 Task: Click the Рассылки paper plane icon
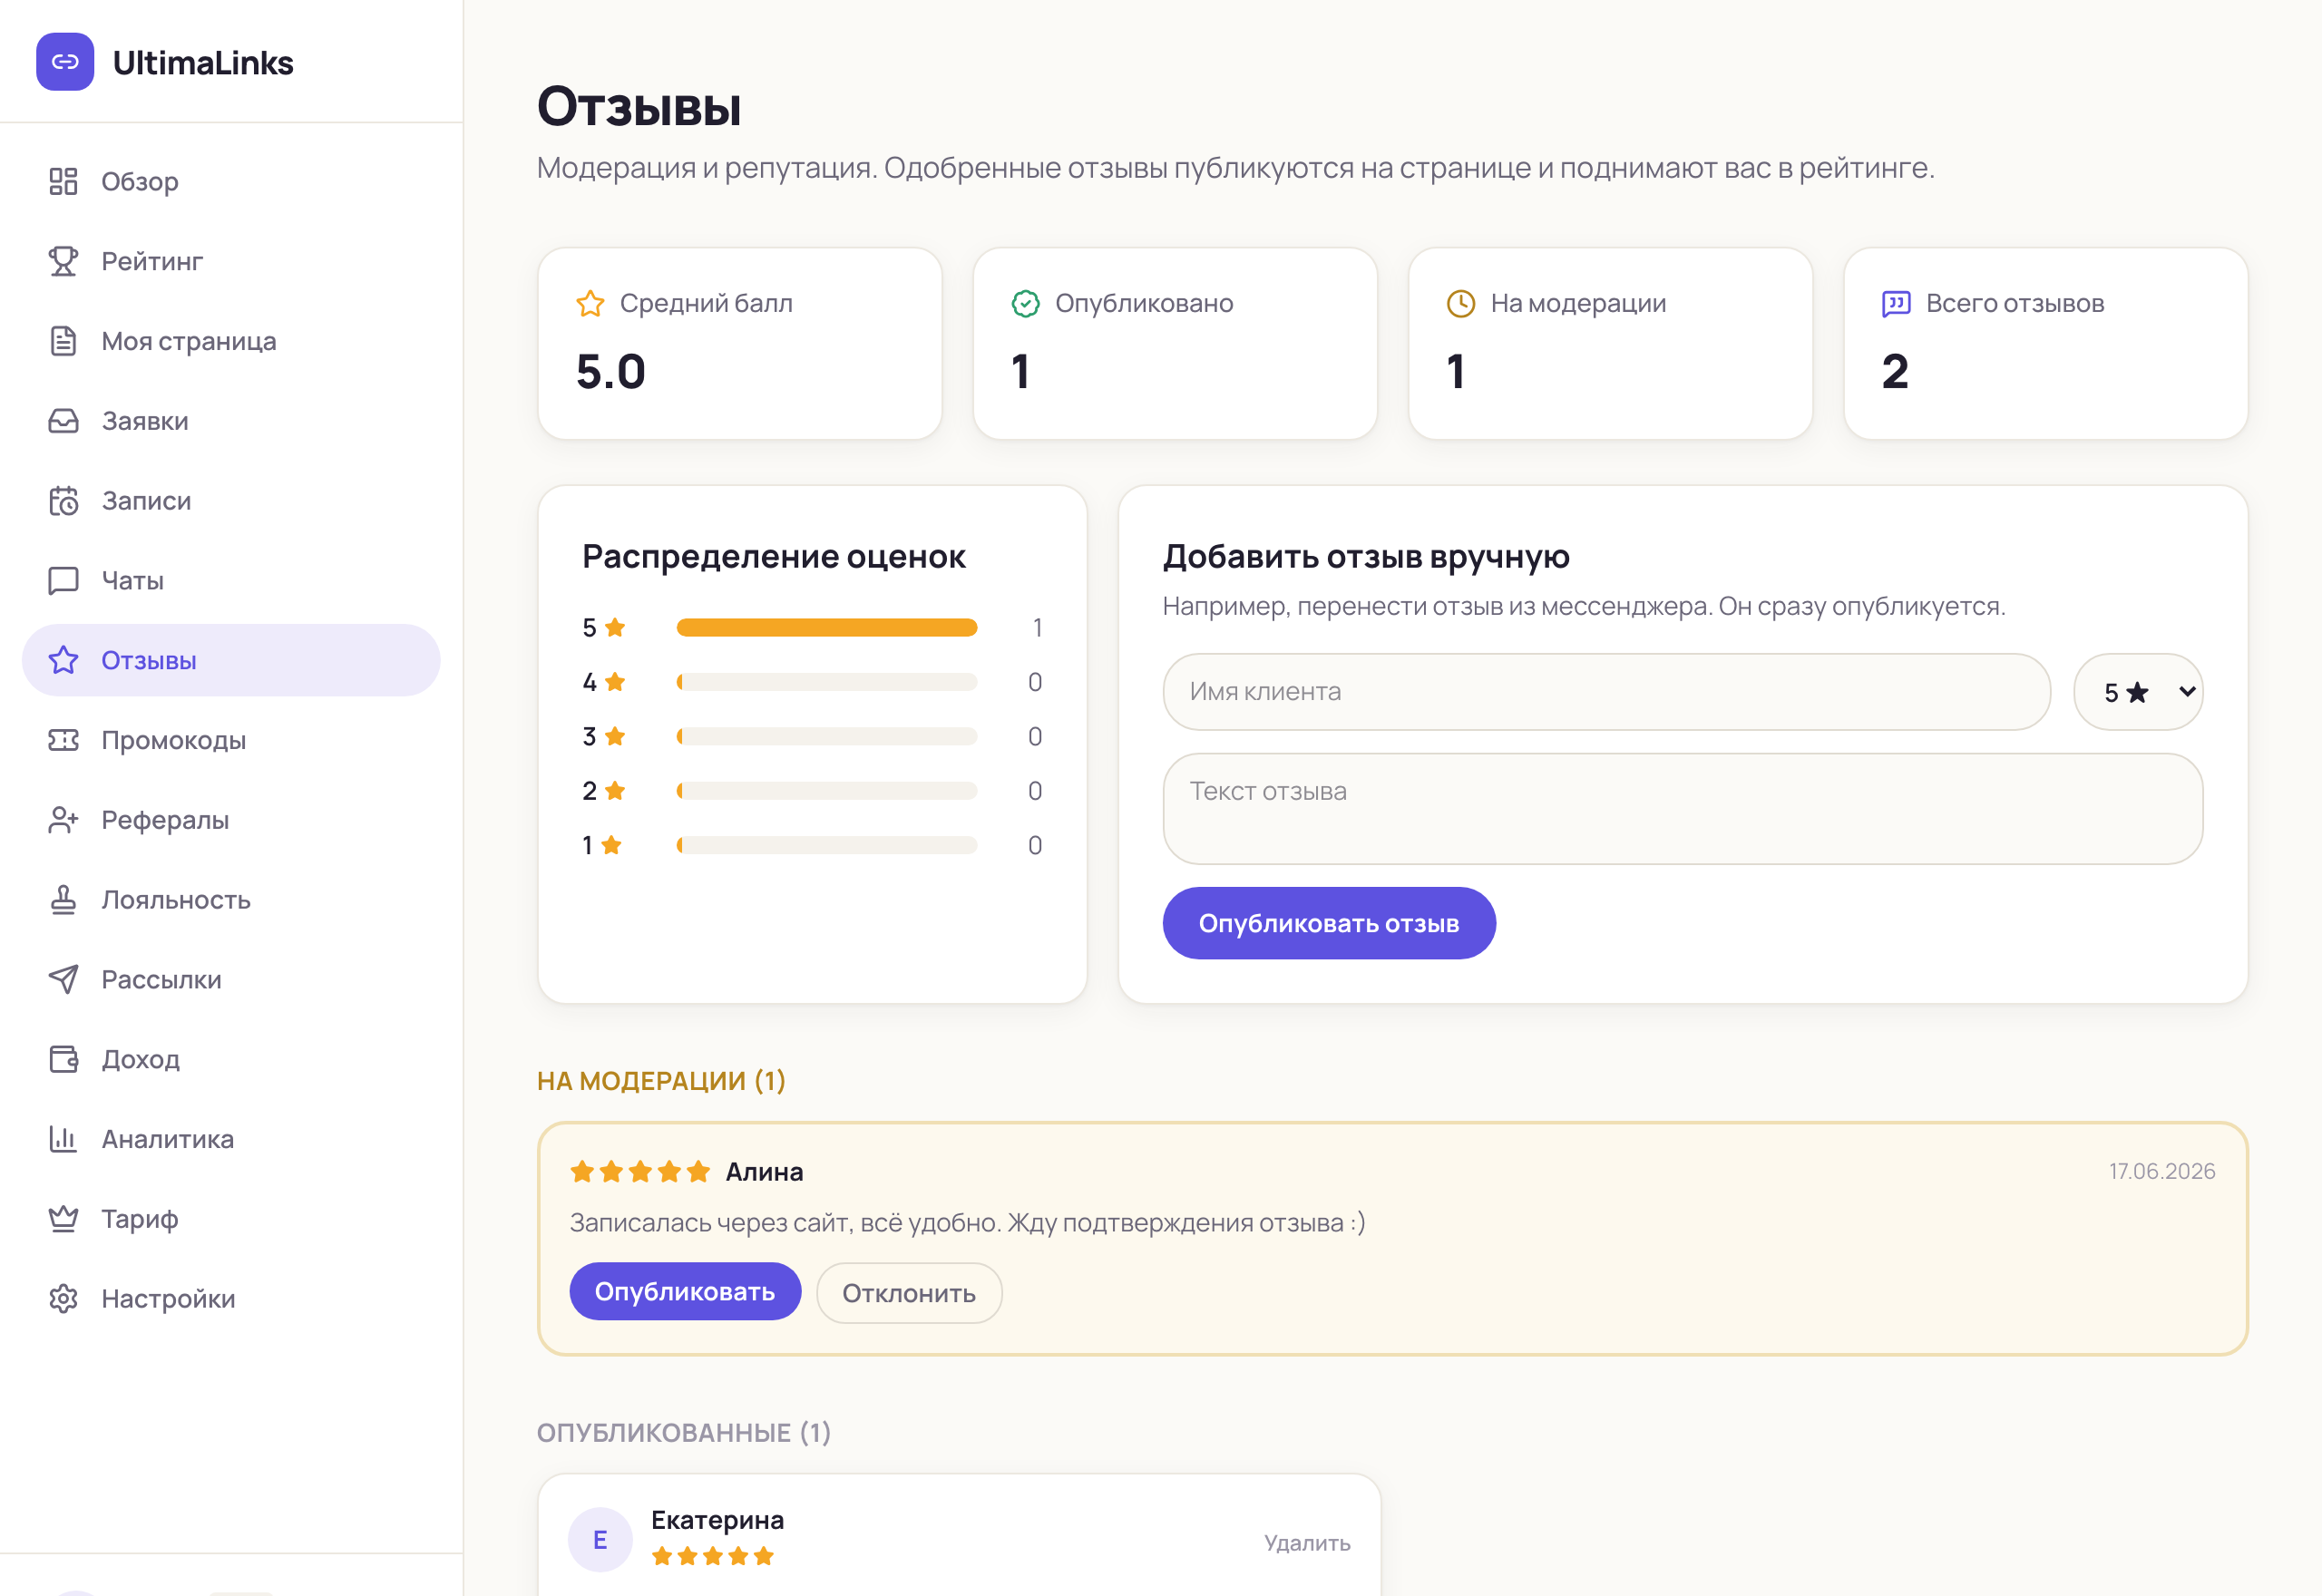(x=63, y=979)
